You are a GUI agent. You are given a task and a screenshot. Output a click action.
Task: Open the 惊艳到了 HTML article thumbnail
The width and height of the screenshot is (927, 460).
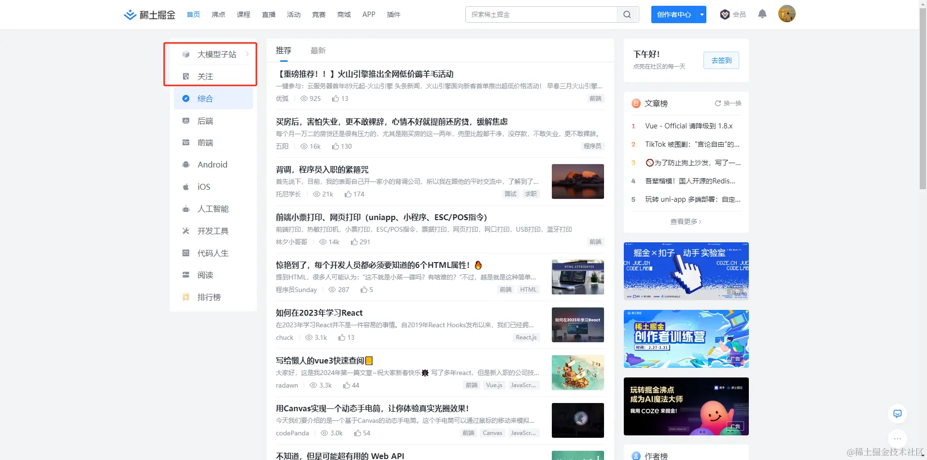578,277
